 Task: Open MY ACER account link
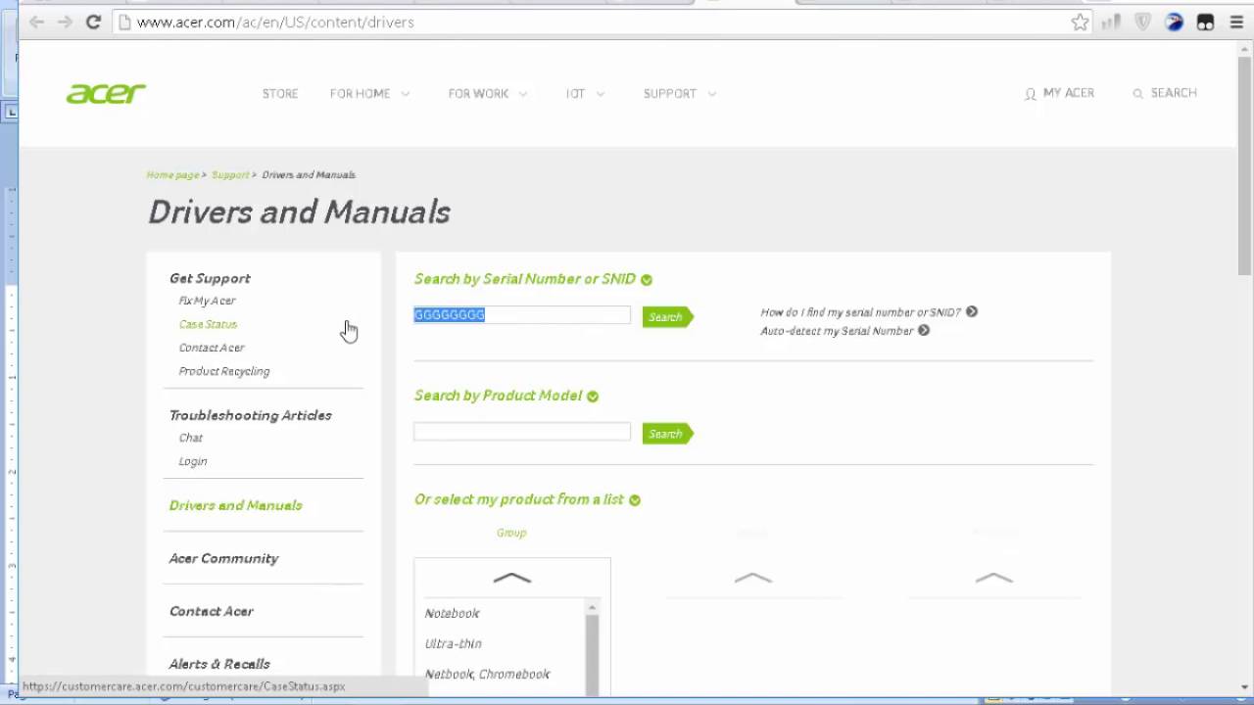click(x=1068, y=93)
